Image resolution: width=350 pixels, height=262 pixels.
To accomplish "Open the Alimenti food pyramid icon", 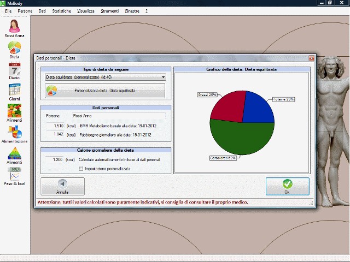I will (14, 154).
